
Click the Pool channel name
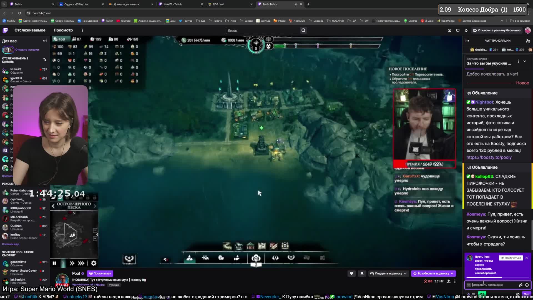(x=76, y=273)
